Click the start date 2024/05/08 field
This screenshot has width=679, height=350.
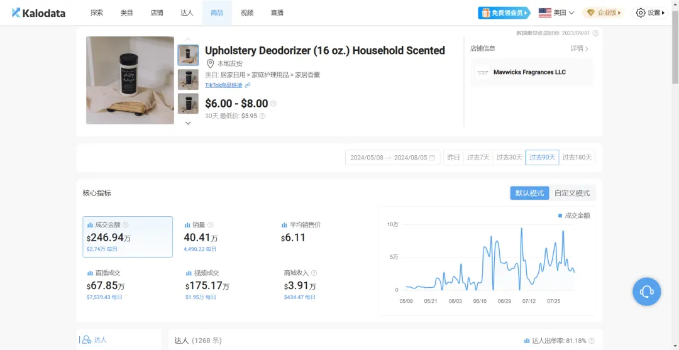click(367, 158)
